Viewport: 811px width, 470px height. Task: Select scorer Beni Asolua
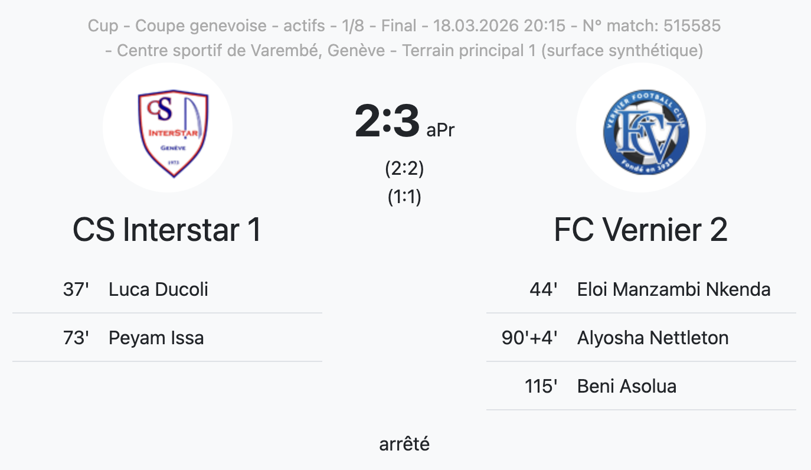627,386
